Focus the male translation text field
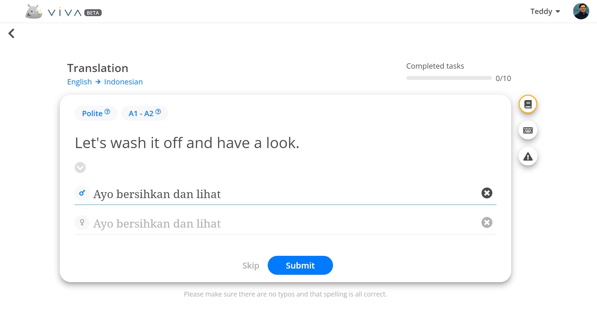597x335 pixels. [x=285, y=194]
